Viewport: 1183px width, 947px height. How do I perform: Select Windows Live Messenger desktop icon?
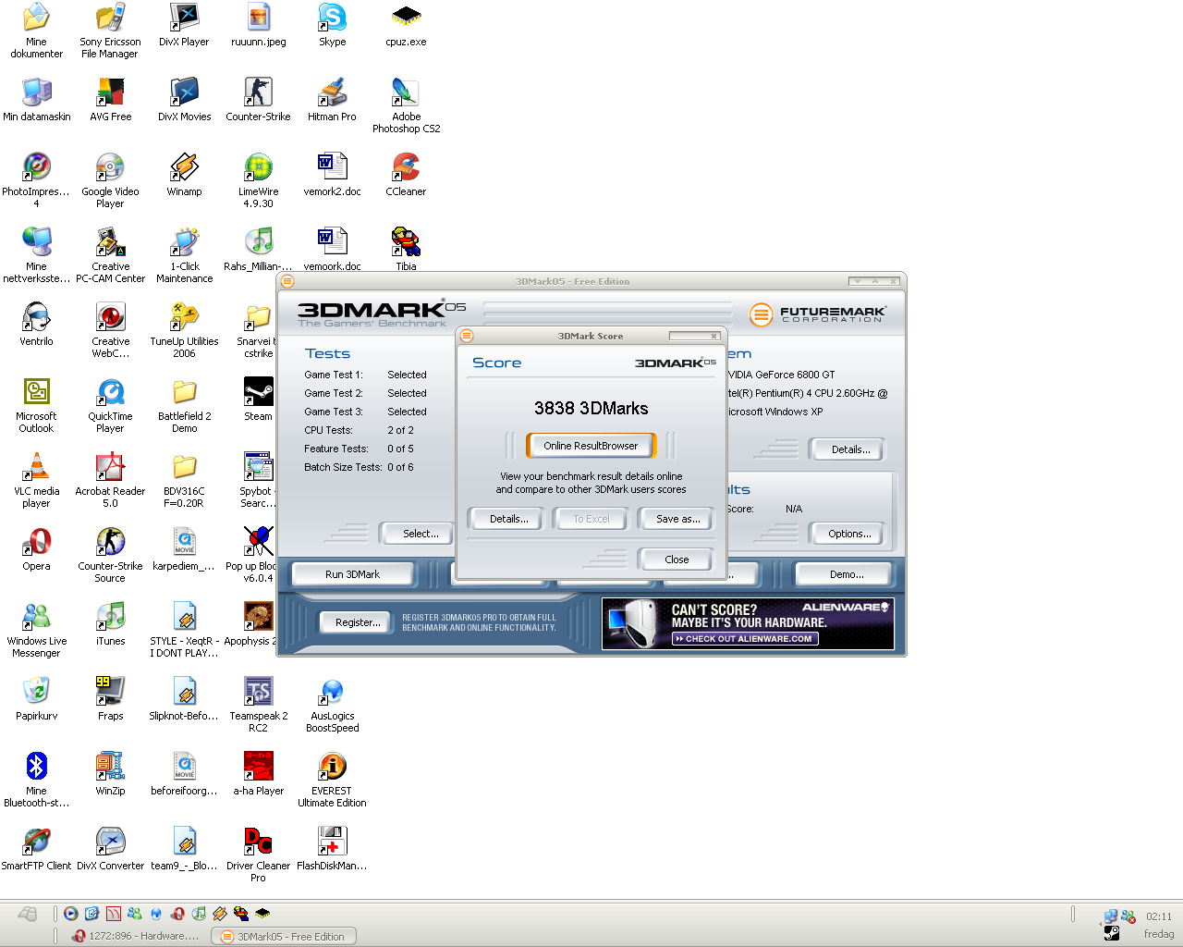point(36,631)
